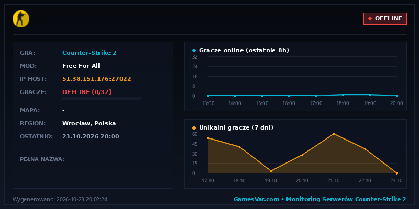Click the 45 y-axis label on unique chart
The height and width of the screenshot is (209, 419).
click(x=195, y=144)
